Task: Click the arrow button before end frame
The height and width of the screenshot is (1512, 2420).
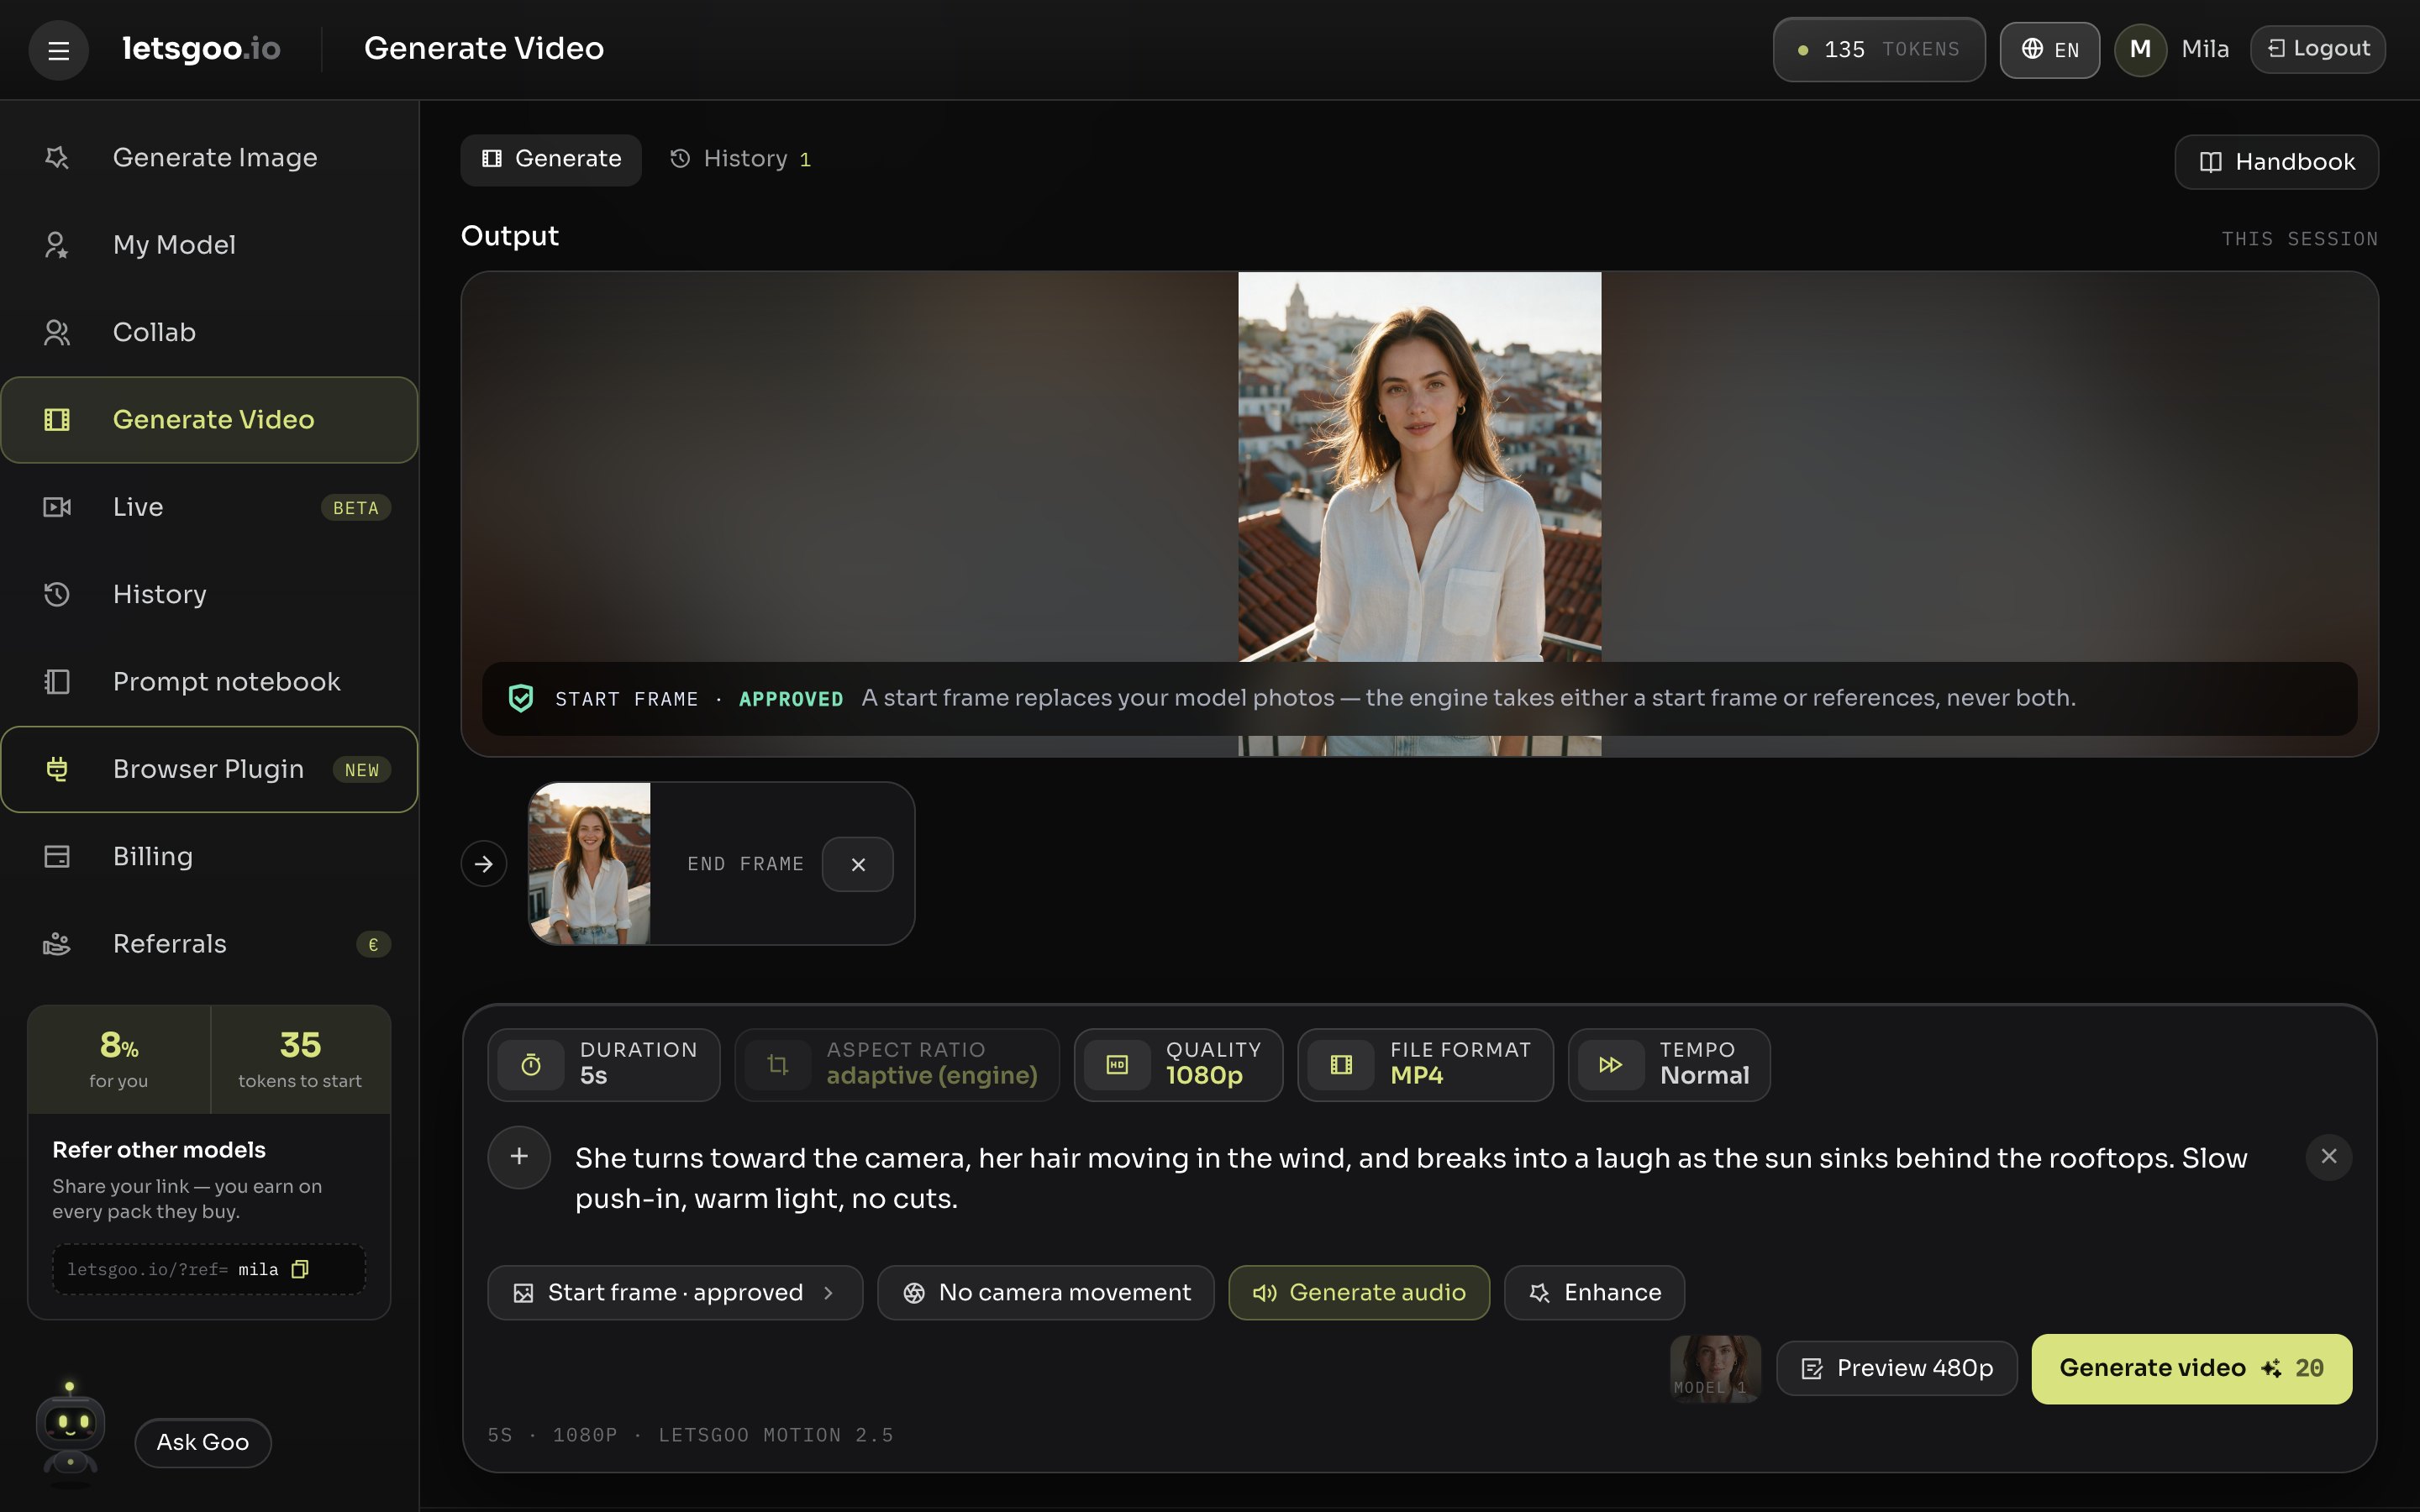Action: (484, 864)
